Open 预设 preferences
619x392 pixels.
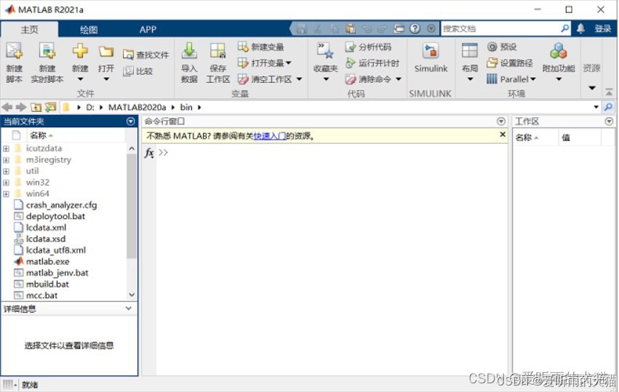[x=502, y=47]
